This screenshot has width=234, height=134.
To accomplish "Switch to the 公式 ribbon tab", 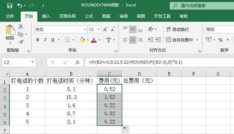I will click(89, 16).
